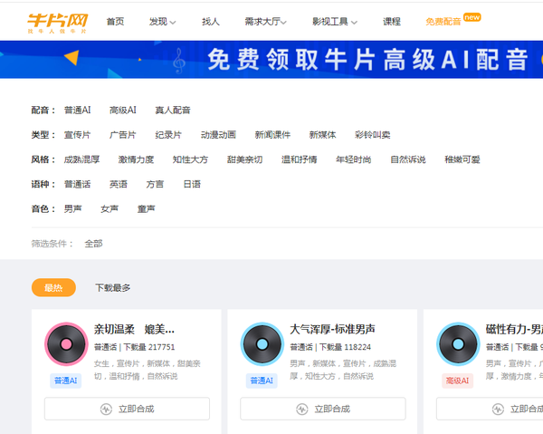The width and height of the screenshot is (543, 434).
Task: Play the 磁性有力 voice vinyl disc
Action: (x=458, y=344)
